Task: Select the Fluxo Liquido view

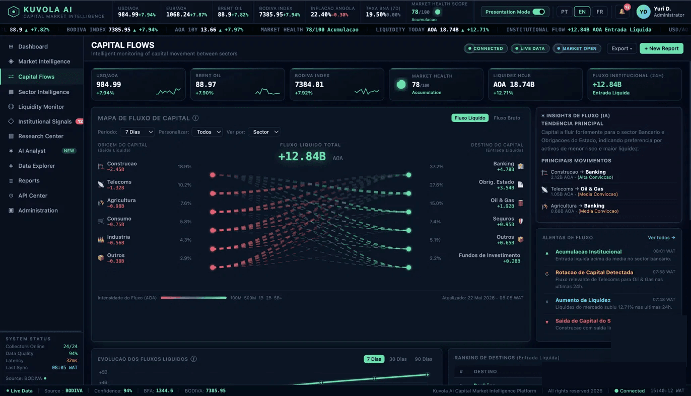Action: click(x=470, y=118)
